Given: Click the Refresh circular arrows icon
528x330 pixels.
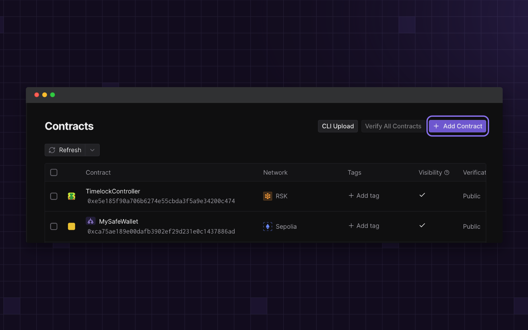Looking at the screenshot, I should click(52, 150).
